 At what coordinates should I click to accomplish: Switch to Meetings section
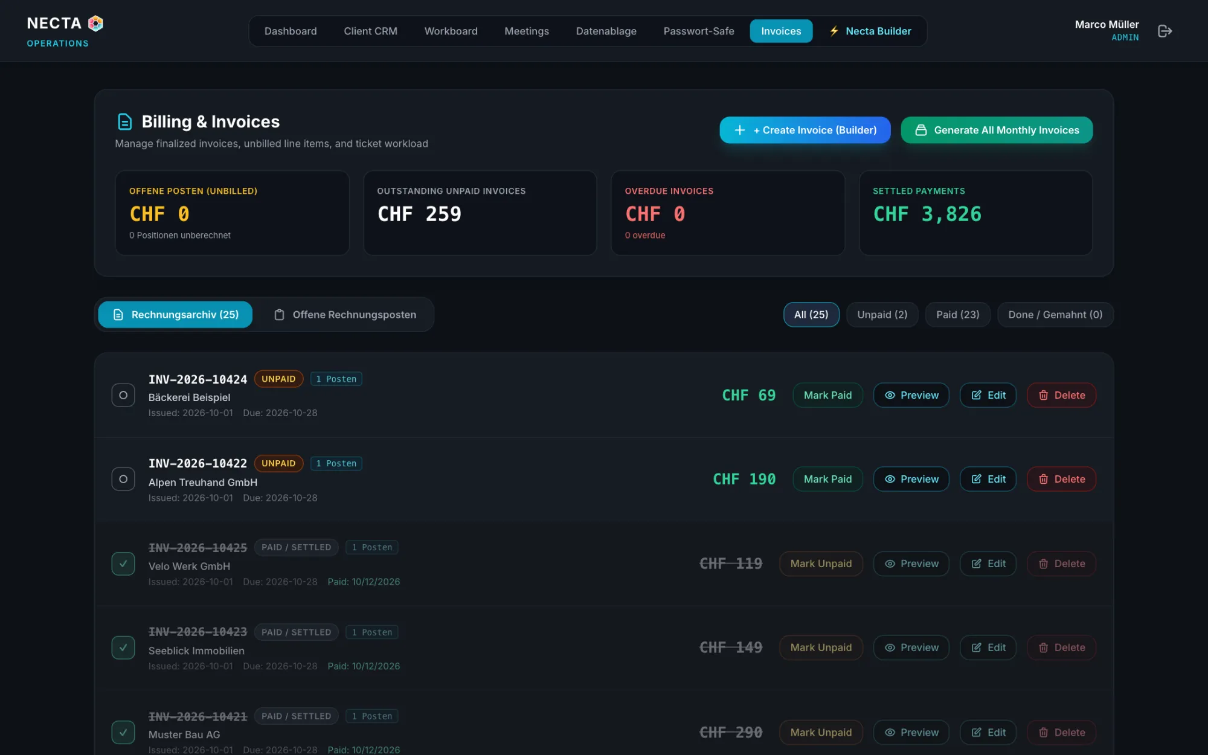pyautogui.click(x=527, y=31)
